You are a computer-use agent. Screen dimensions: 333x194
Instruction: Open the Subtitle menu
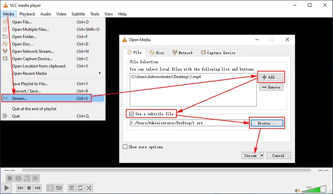coord(78,14)
